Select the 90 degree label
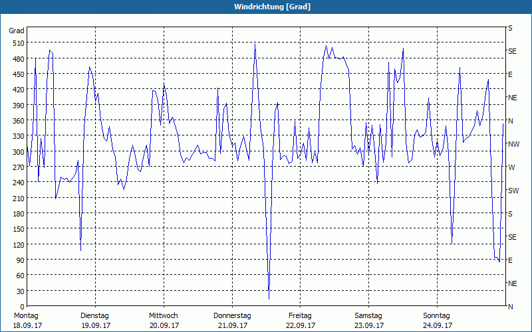The height and width of the screenshot is (332, 532). coord(21,260)
